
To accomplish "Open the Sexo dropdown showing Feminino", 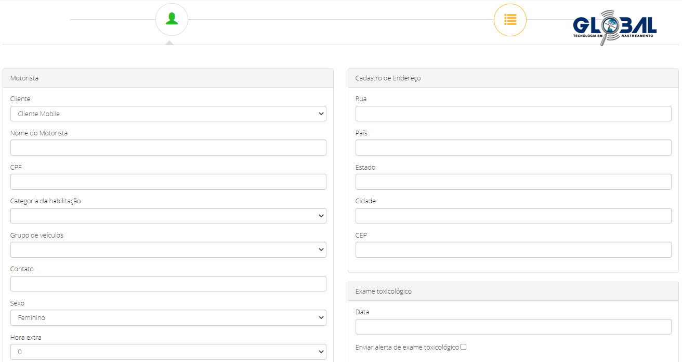I will pyautogui.click(x=168, y=317).
